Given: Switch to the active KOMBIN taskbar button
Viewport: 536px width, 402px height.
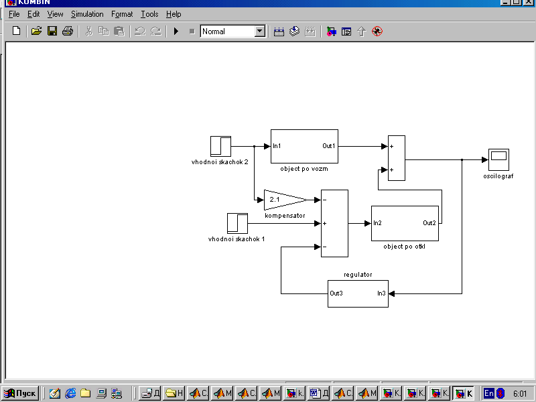Looking at the screenshot, I should point(463,393).
